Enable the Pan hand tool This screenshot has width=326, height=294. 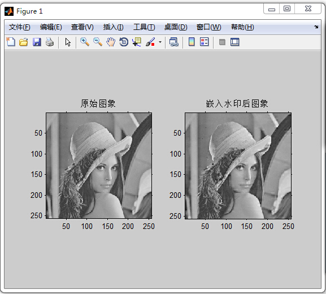tap(111, 42)
